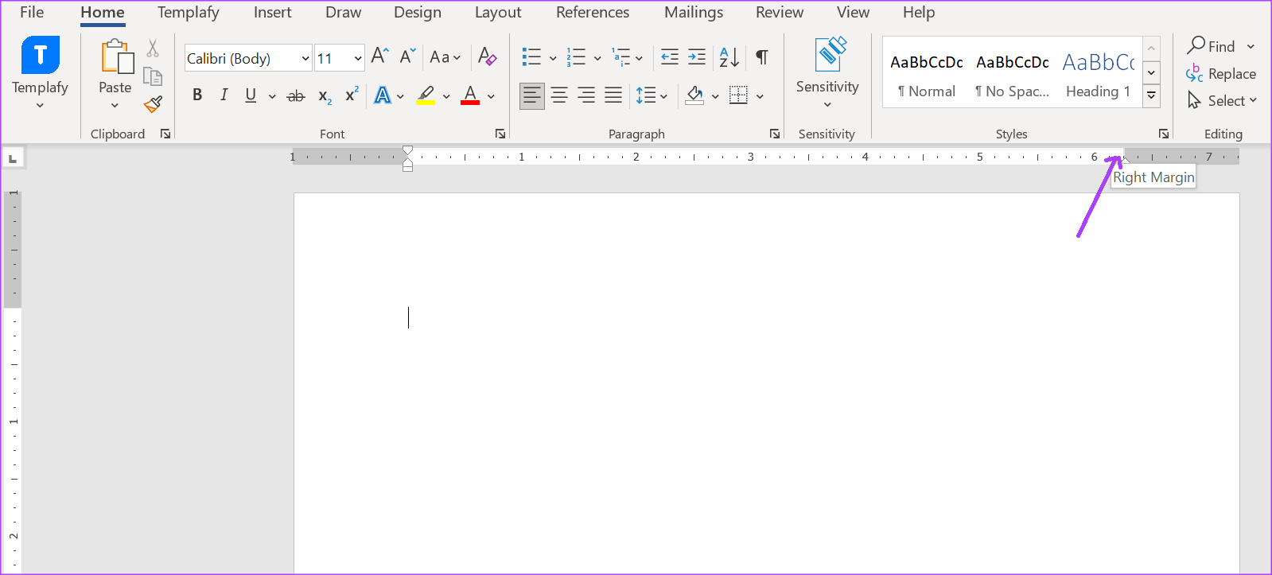1272x575 pixels.
Task: Open the font name dropdown
Action: click(305, 58)
